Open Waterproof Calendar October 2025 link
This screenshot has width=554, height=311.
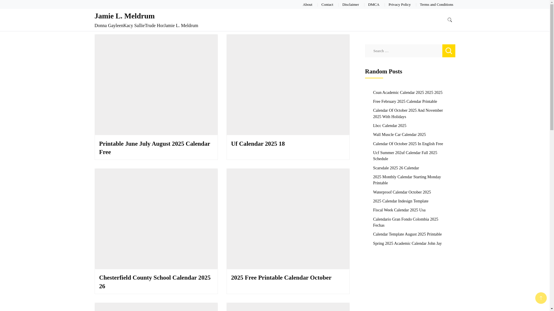pos(402,192)
